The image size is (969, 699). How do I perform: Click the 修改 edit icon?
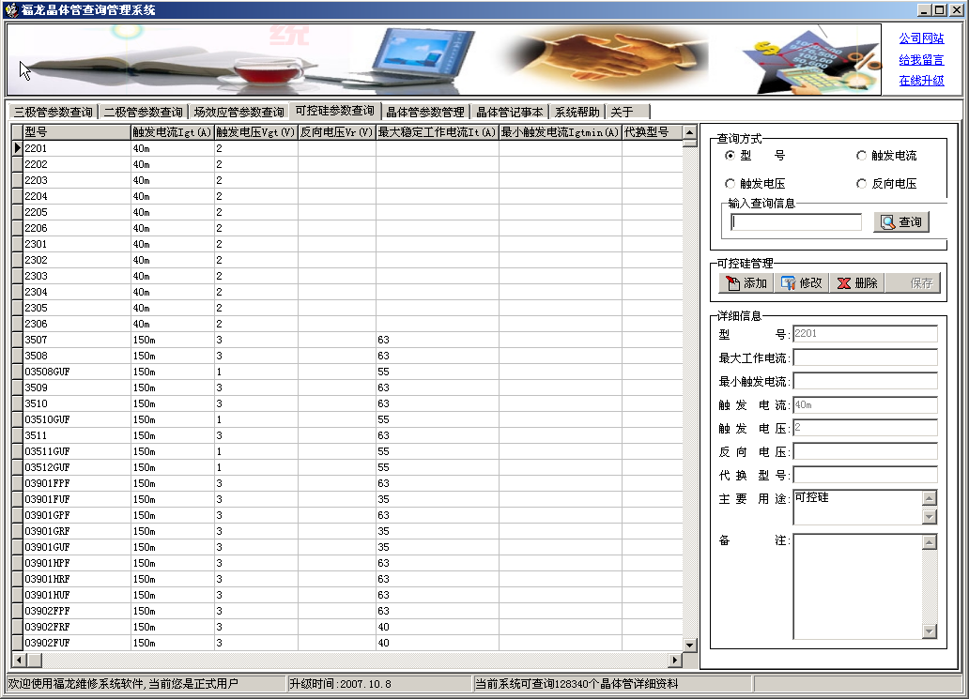(788, 282)
